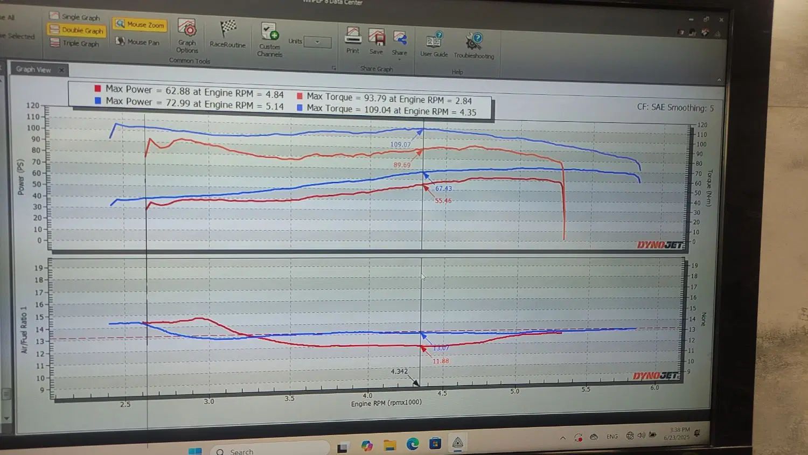Viewport: 808px width, 455px height.
Task: Save the graph
Action: (377, 41)
